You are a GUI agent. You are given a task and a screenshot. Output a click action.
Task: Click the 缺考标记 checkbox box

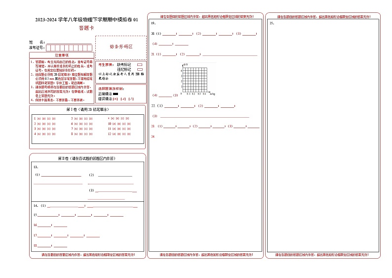139,64
